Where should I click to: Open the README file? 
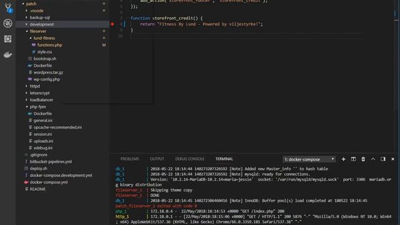click(37, 189)
